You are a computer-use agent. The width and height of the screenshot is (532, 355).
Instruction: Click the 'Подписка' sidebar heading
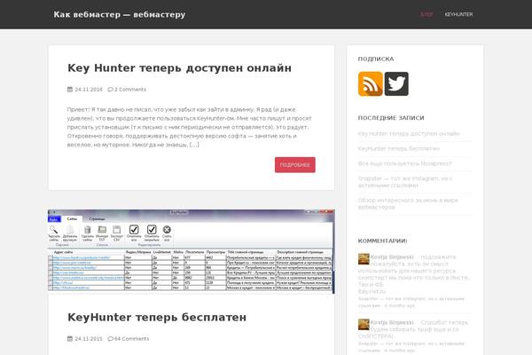tap(376, 59)
